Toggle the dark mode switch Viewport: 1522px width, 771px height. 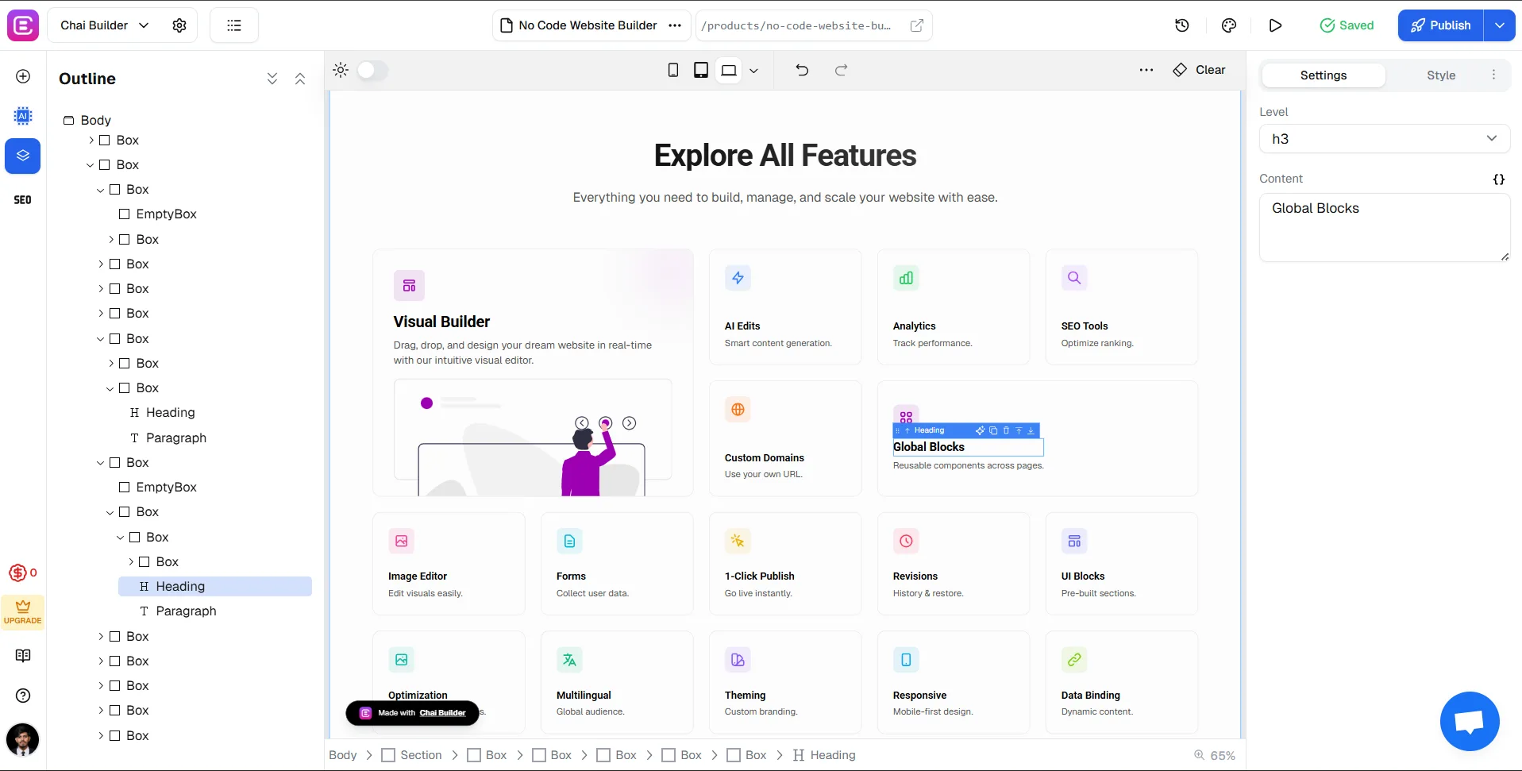[372, 70]
